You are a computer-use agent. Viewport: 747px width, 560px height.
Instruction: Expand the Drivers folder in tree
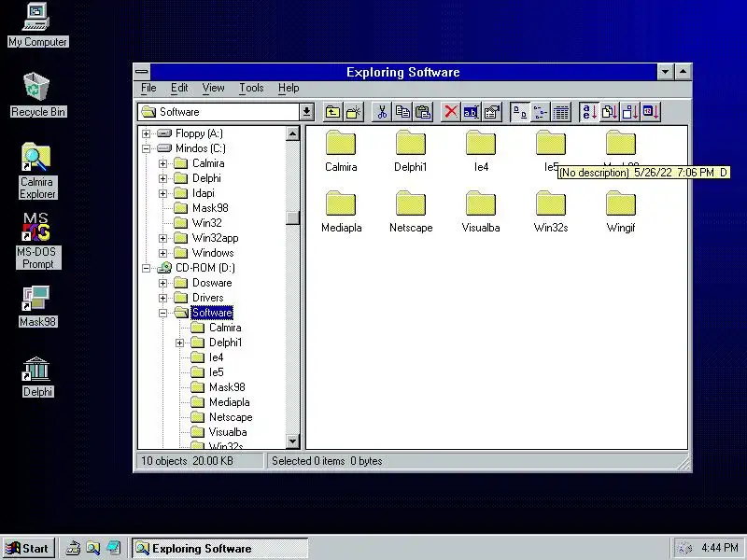click(162, 298)
